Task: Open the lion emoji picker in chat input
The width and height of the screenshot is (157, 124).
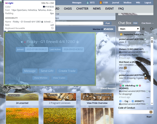Action: [x=151, y=112]
